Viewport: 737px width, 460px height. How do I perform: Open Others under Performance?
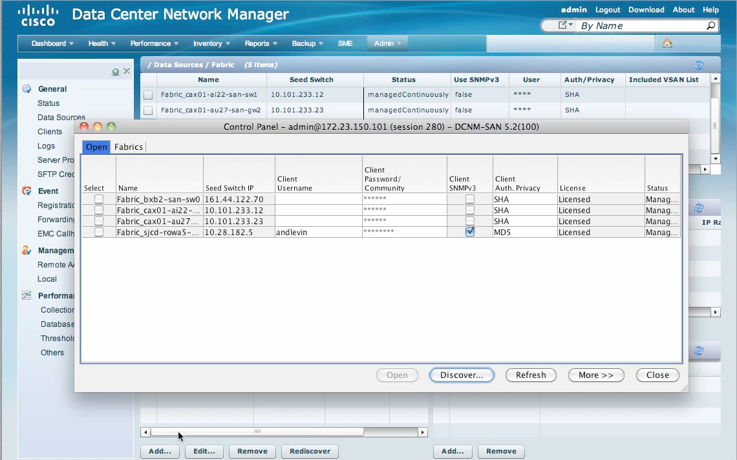tap(52, 352)
